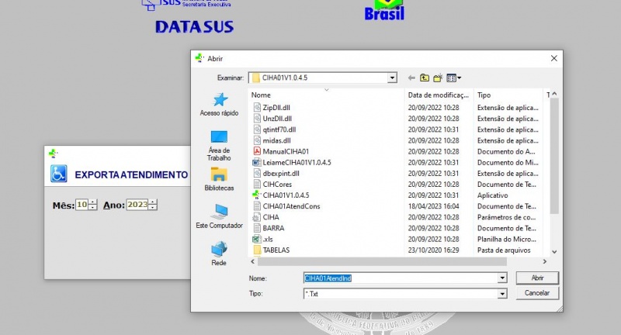621x335 pixels.
Task: Click the Cancelar button
Action: click(537, 293)
